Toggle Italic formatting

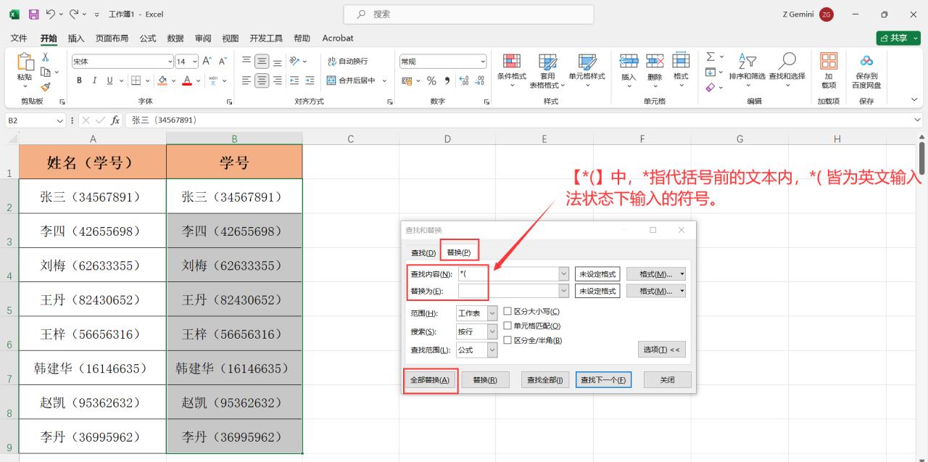94,81
